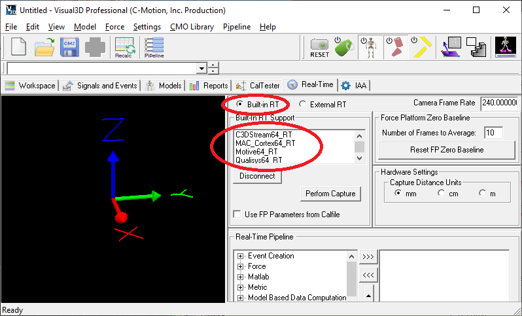Click the >>> add to pipeline button
Viewport: 522px width, 316px height.
368,256
